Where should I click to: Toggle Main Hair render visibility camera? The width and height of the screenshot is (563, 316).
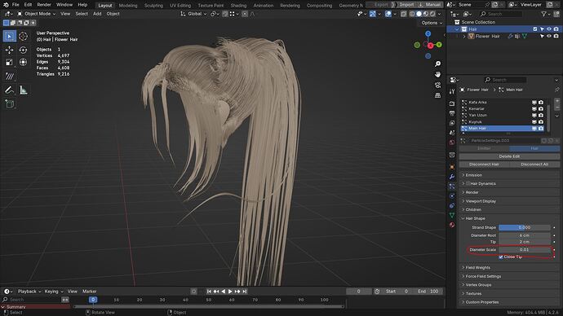541,128
